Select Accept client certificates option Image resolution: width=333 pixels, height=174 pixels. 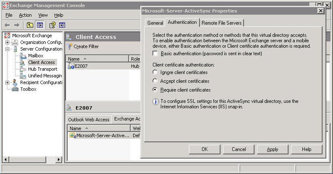(155, 81)
